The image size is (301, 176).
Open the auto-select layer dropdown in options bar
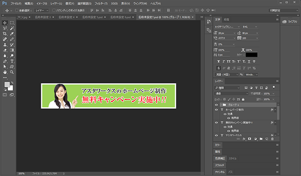pos(41,10)
